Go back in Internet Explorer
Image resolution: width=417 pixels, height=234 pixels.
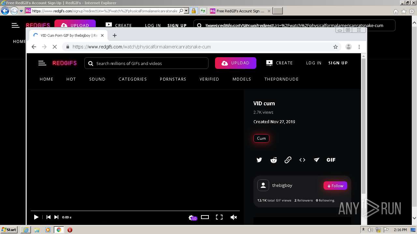(5, 11)
